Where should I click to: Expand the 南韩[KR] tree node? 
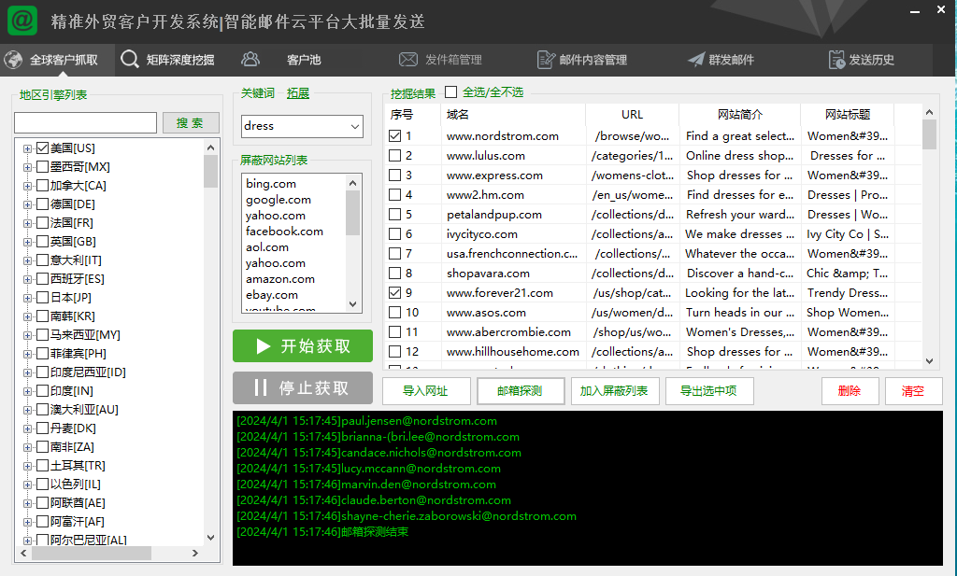(x=27, y=317)
